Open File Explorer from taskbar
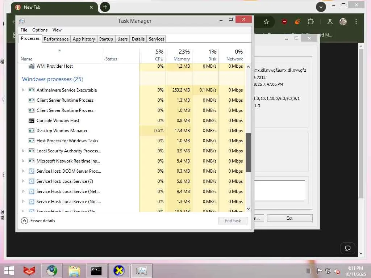The width and height of the screenshot is (371, 278). (x=74, y=271)
